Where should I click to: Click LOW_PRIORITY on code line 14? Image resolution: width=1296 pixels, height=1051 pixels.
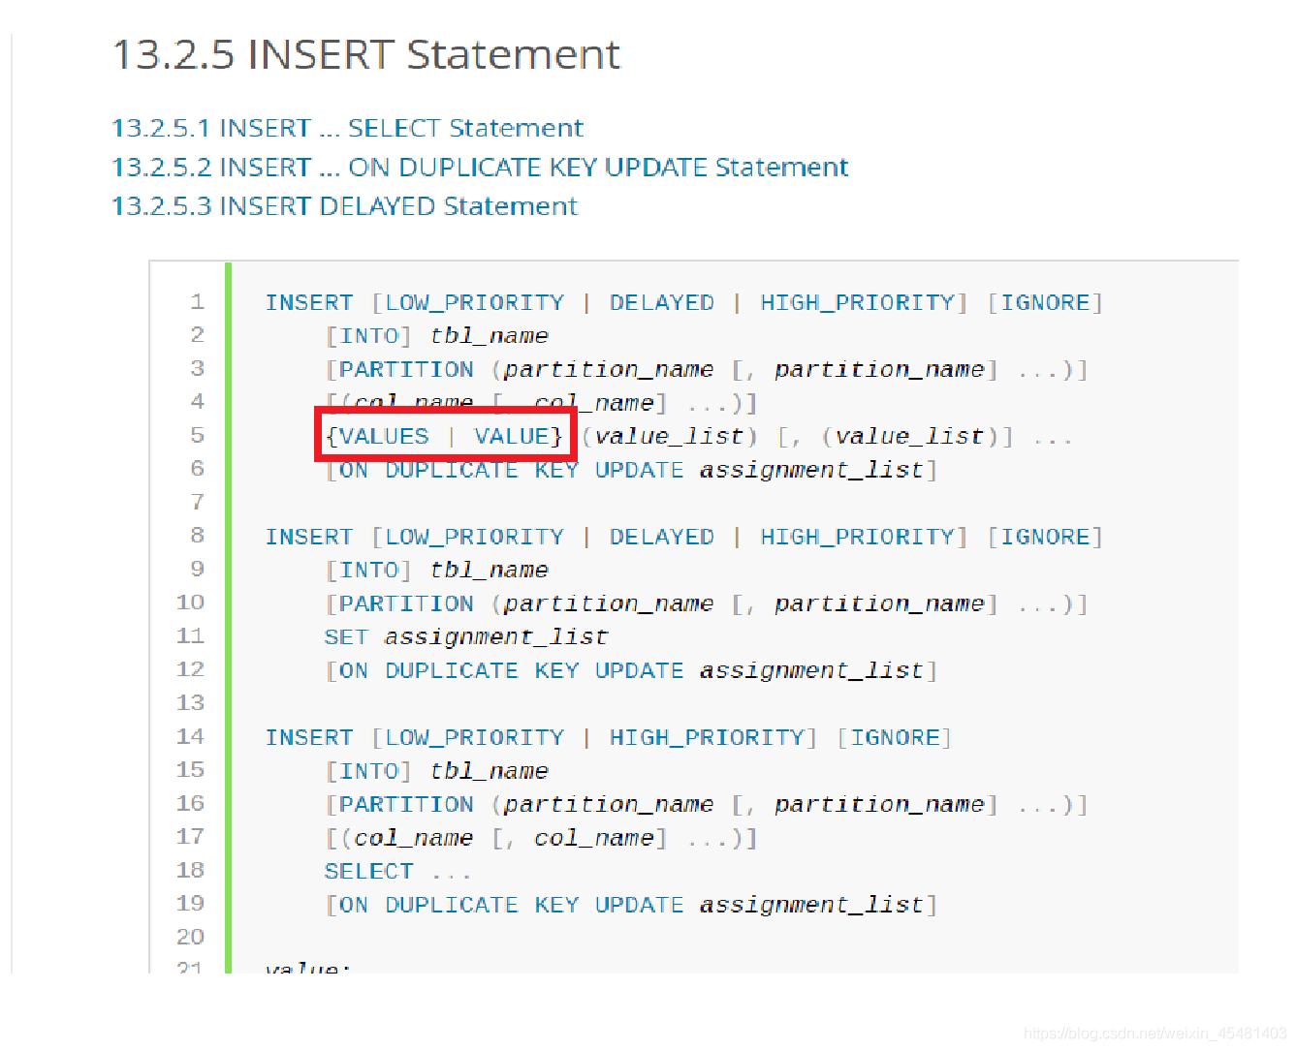point(474,737)
